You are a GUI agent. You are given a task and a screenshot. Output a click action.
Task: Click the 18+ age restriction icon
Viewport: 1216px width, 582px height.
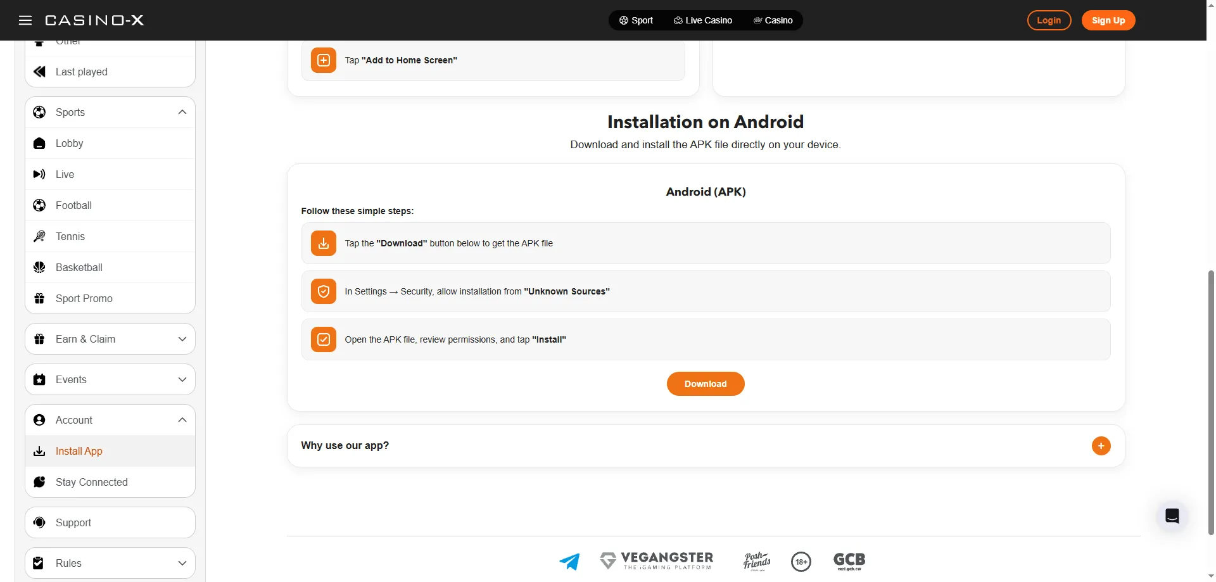click(x=801, y=561)
